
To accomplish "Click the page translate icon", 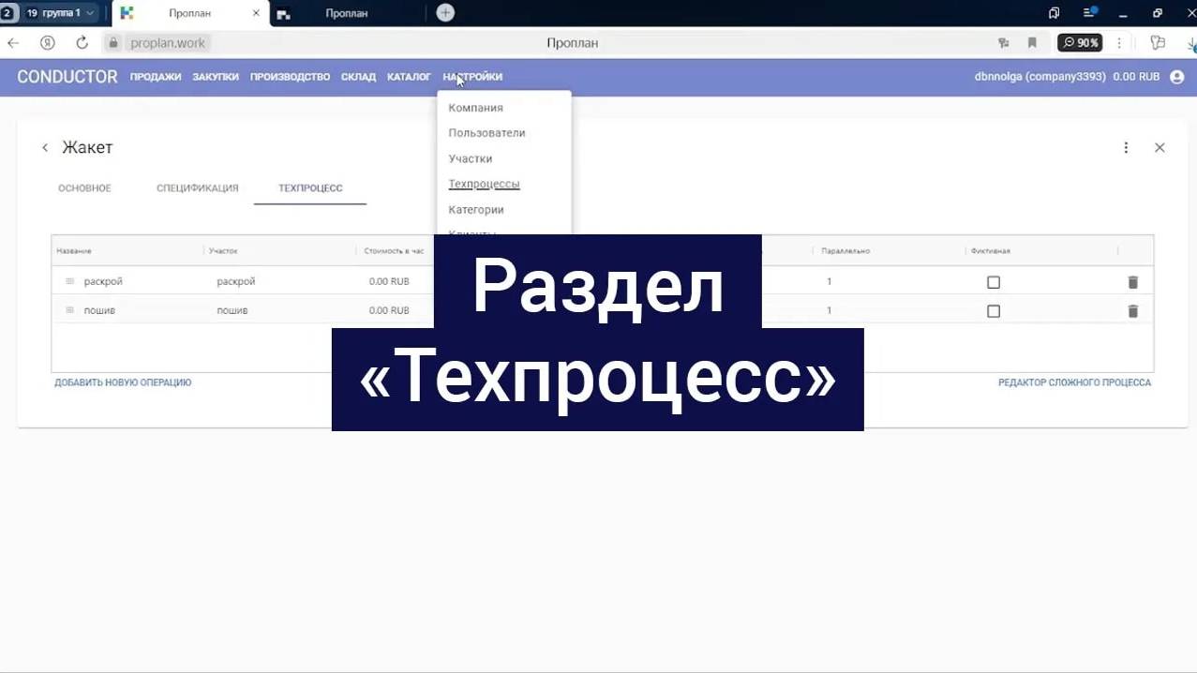I will coord(1004,43).
